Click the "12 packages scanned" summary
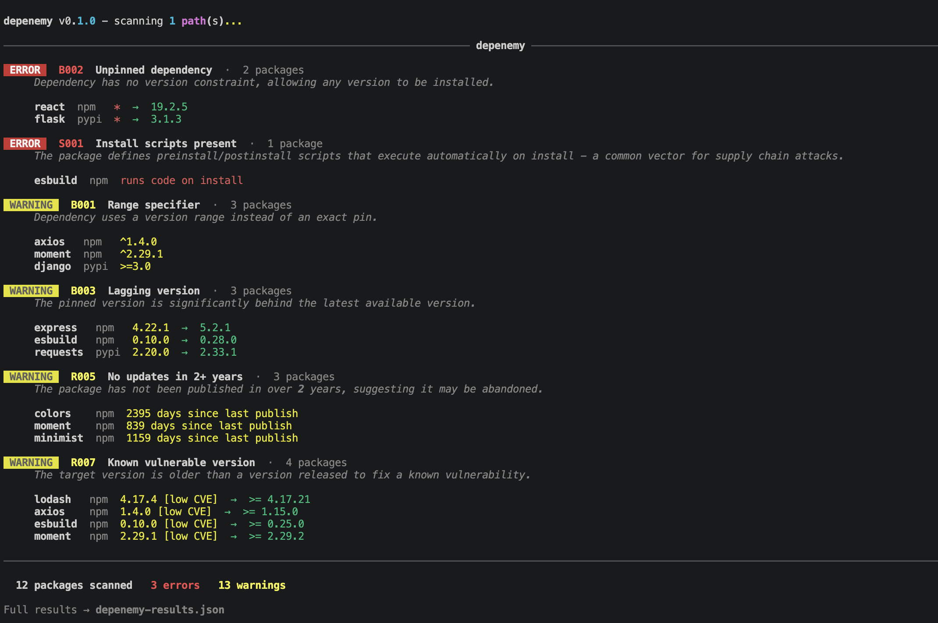938x623 pixels. pyautogui.click(x=74, y=585)
